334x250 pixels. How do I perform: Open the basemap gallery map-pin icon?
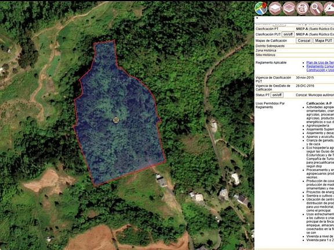[x=261, y=8]
